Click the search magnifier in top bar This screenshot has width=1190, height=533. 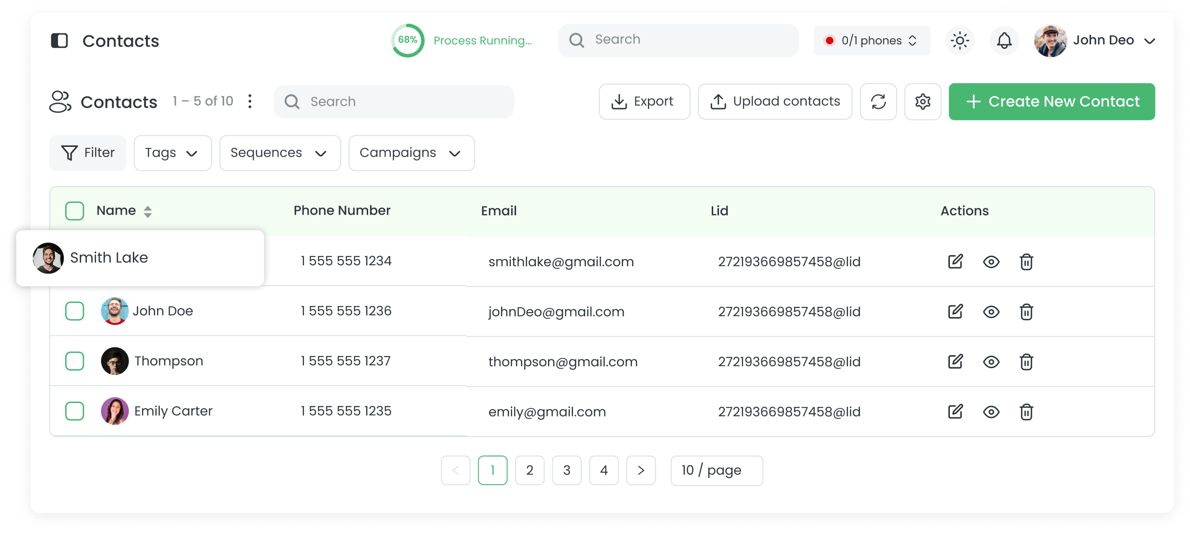576,40
